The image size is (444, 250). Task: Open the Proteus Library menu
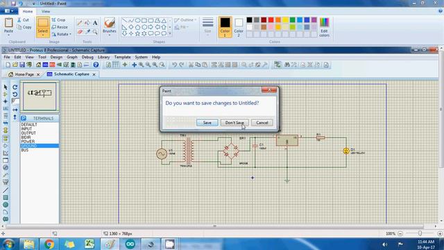pos(103,57)
